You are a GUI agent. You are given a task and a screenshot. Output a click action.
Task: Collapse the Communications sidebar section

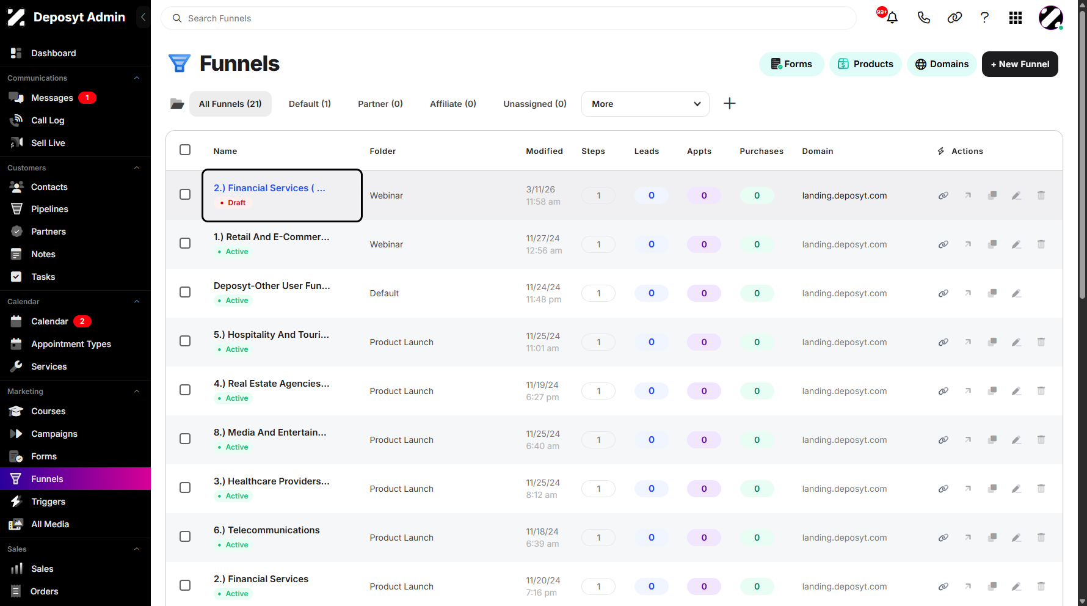(x=137, y=78)
